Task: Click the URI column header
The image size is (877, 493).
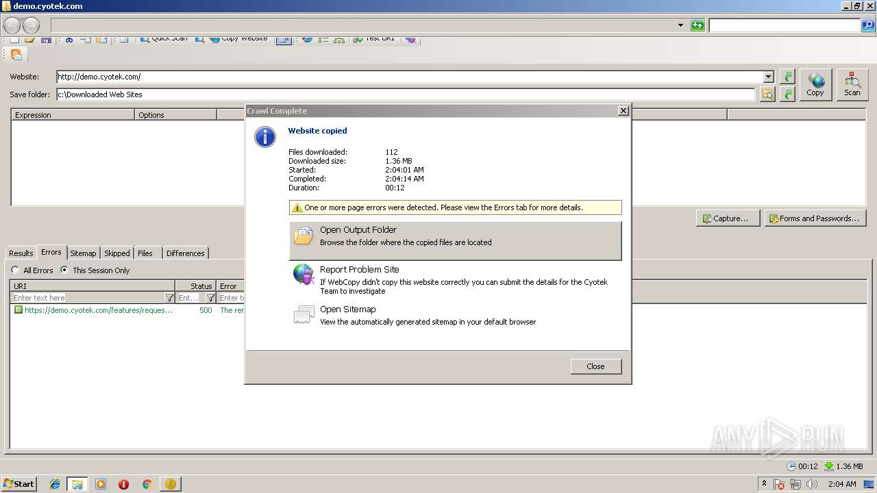Action: pyautogui.click(x=92, y=286)
